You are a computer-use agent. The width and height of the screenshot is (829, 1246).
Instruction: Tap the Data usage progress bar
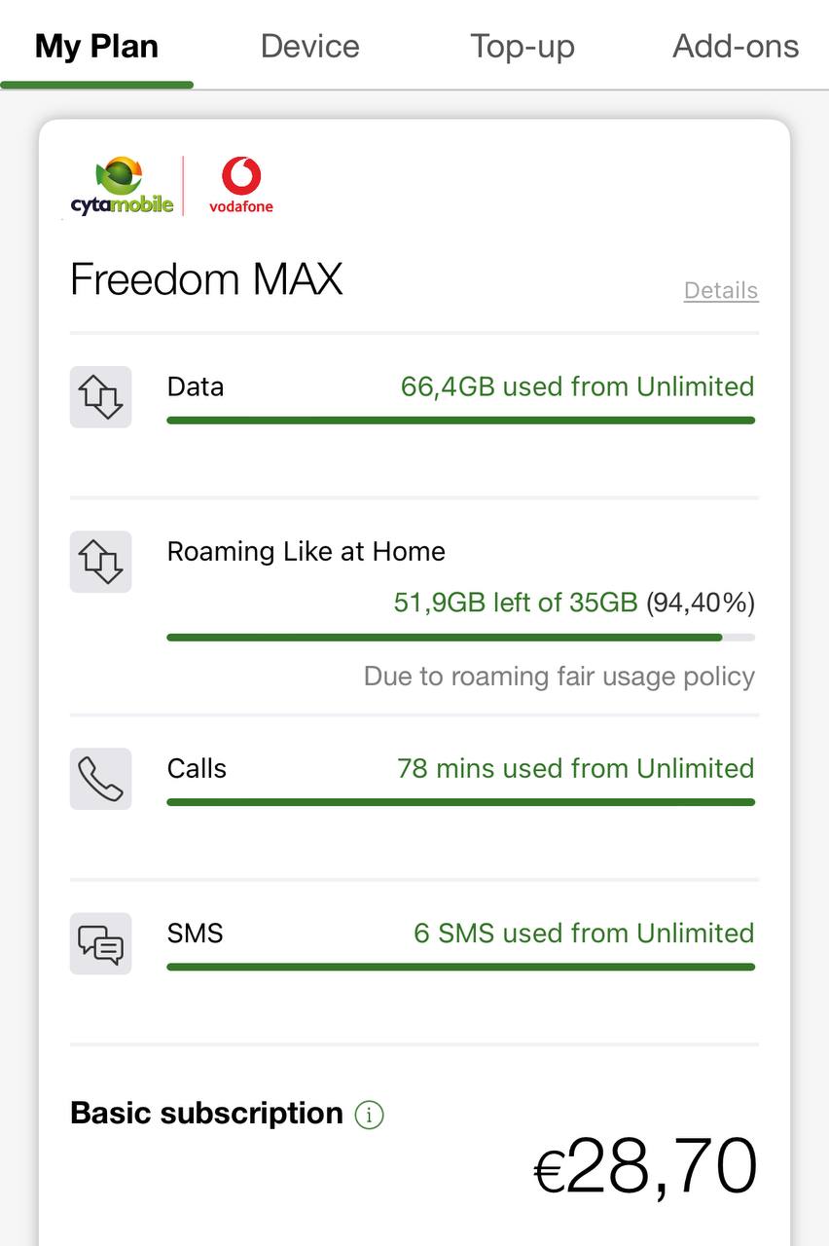pos(461,421)
